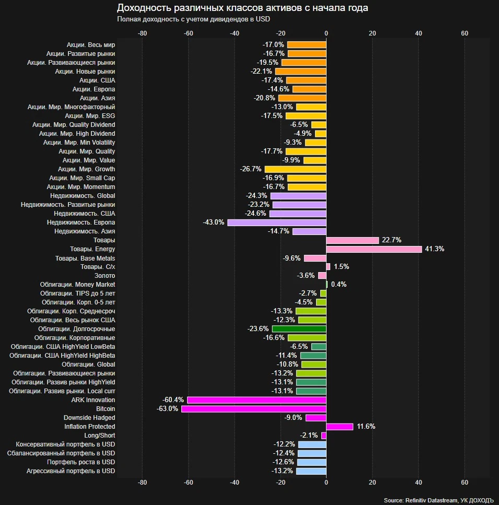Select the Акции. США row label
The height and width of the screenshot is (505, 499).
tap(97, 80)
